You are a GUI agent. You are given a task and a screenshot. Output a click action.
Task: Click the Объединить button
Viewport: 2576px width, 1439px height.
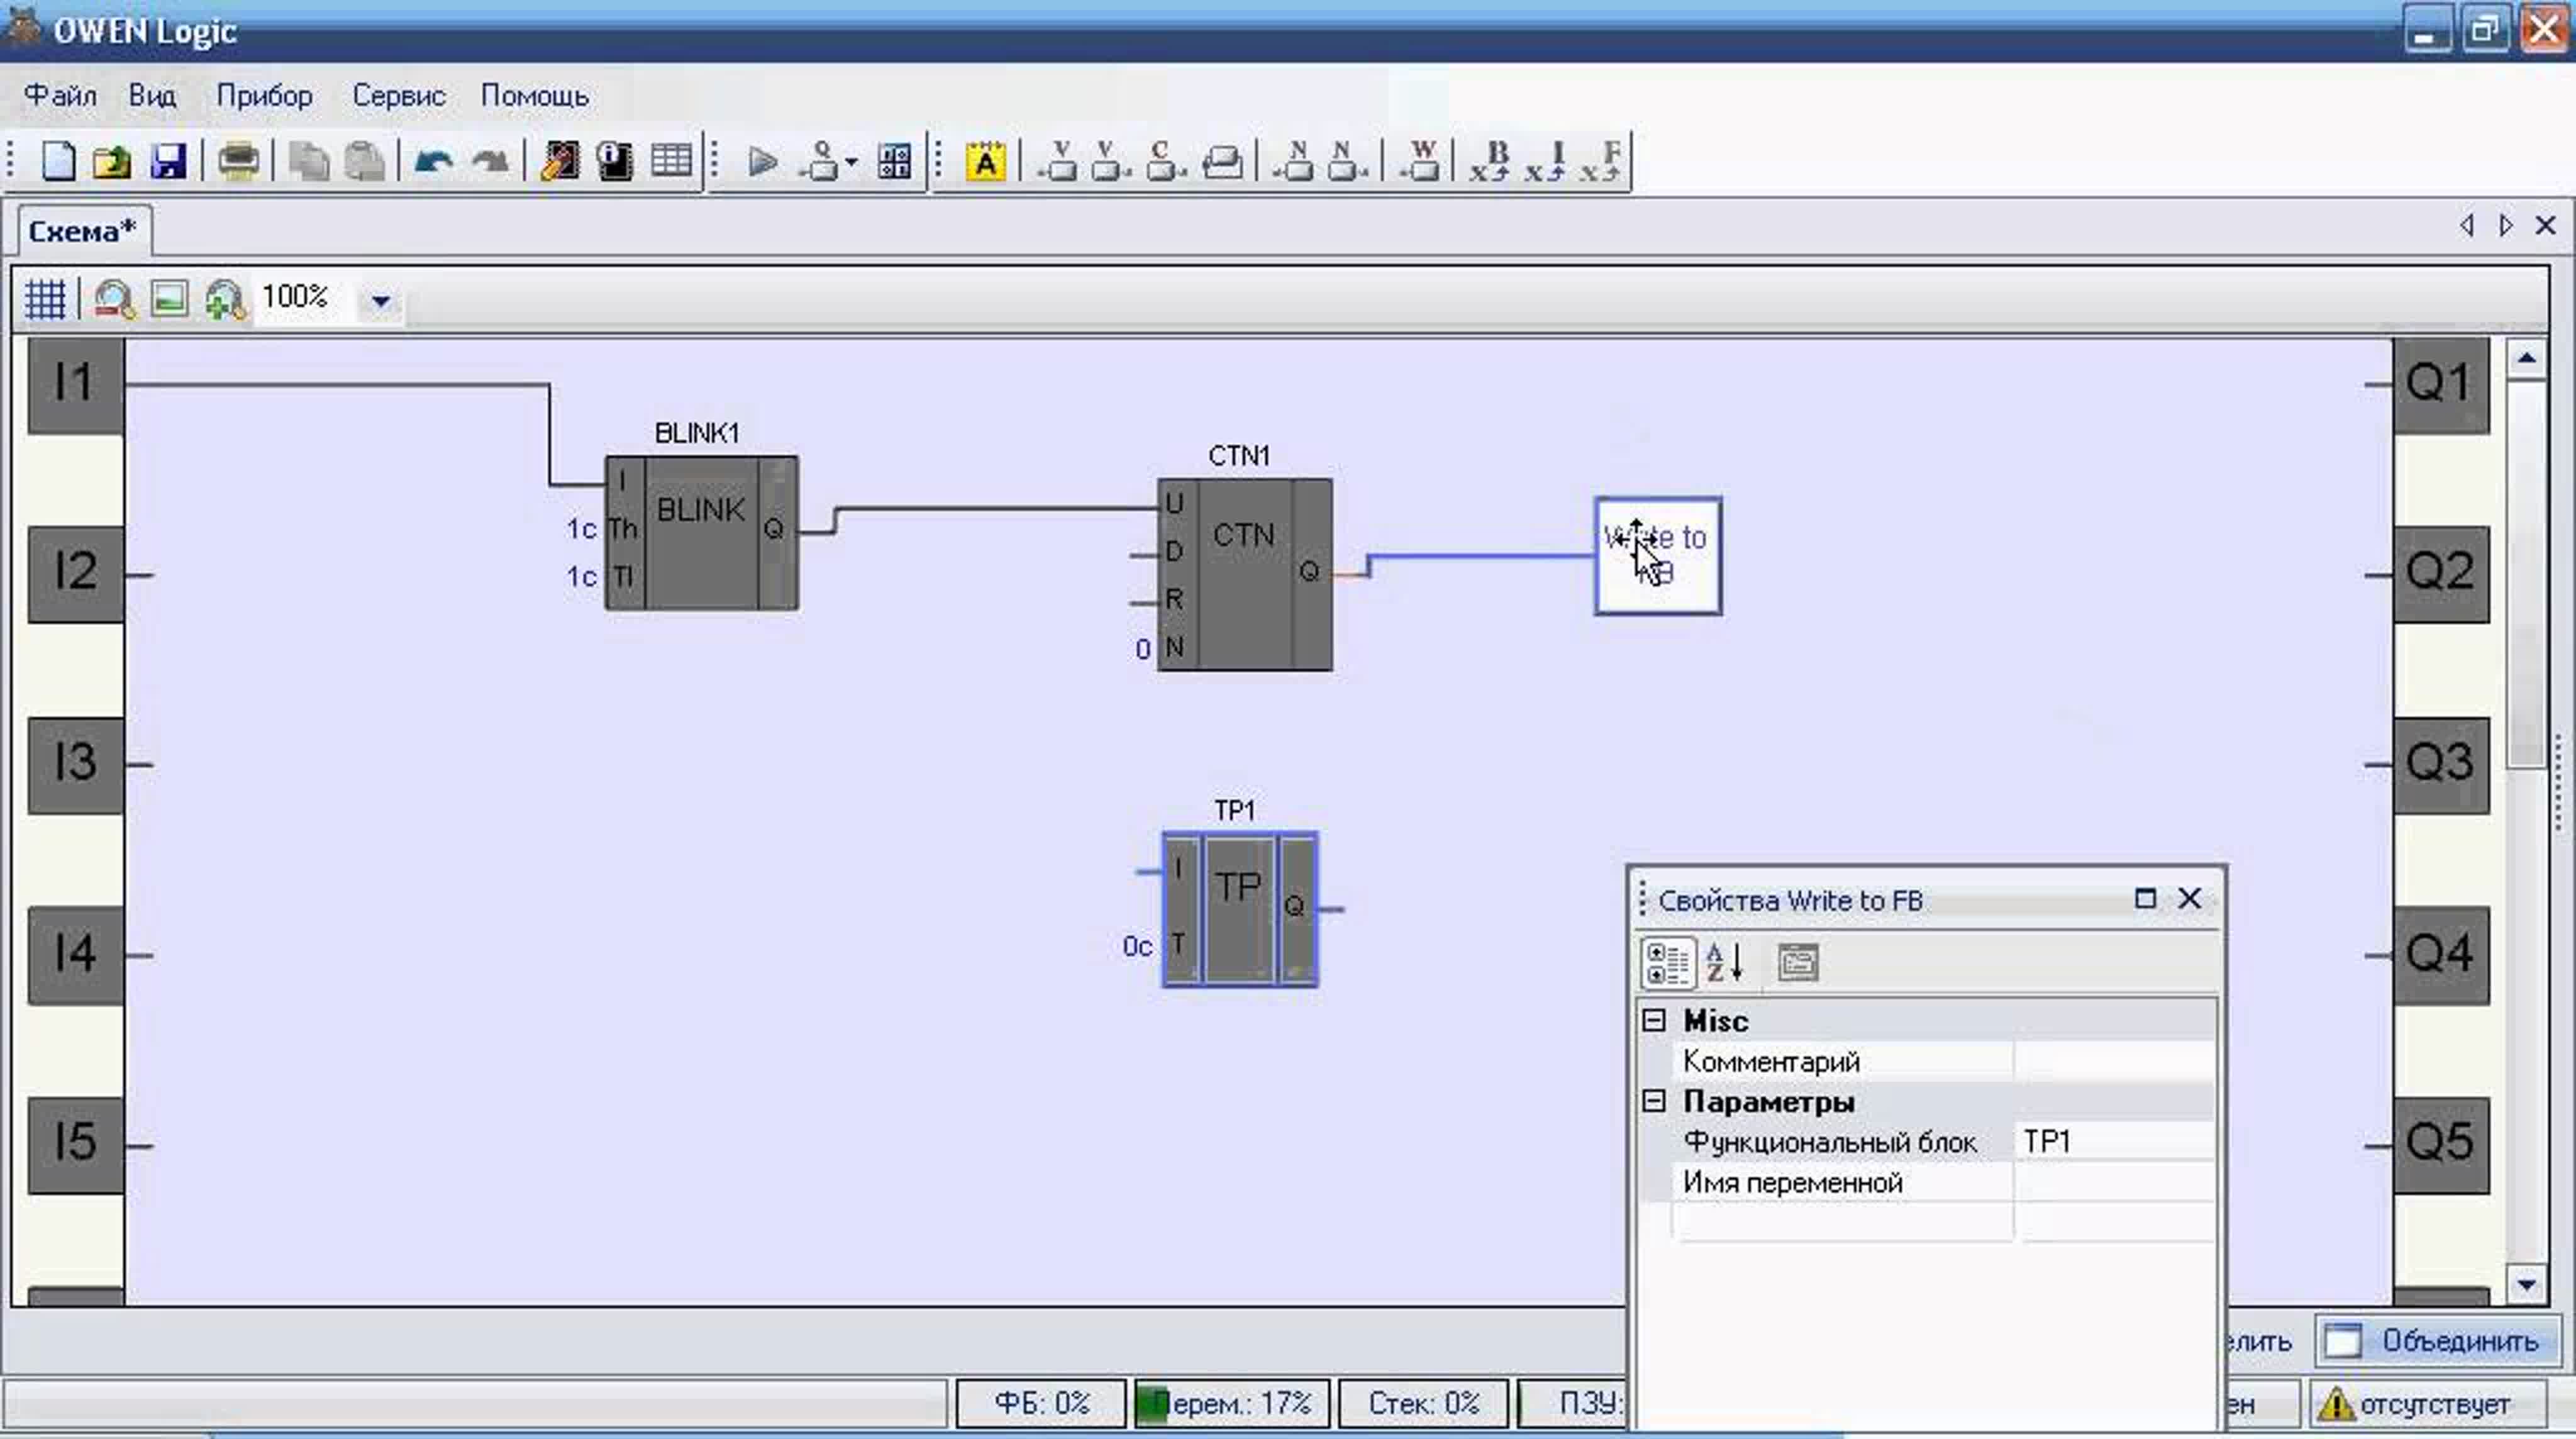click(2438, 1341)
